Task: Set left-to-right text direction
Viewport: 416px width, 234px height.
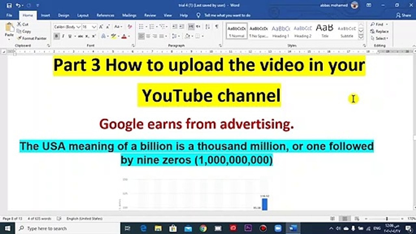Action: [x=191, y=27]
